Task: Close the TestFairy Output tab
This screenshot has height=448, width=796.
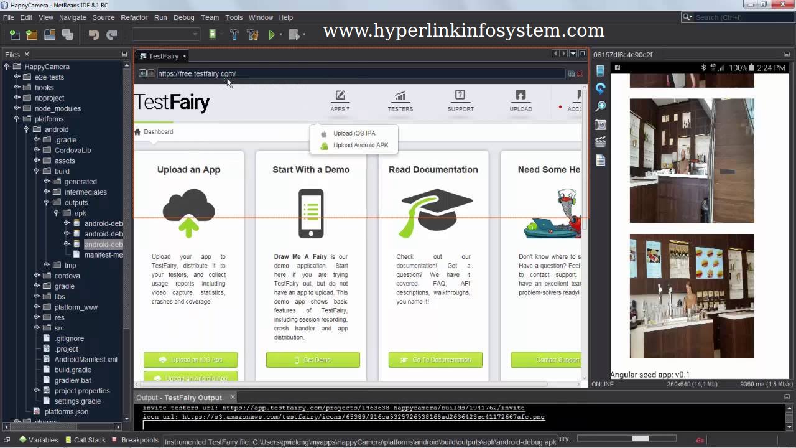Action: click(233, 397)
